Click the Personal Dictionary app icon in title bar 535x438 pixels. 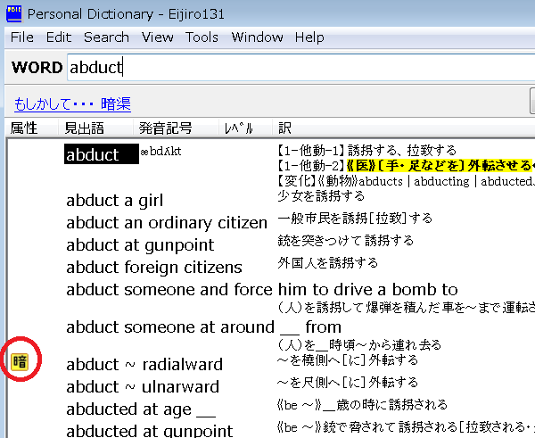[x=14, y=14]
